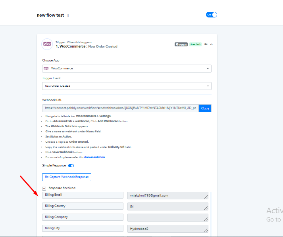Click the WooCommerce logo in the trigger header
The width and height of the screenshot is (283, 237).
(47, 44)
